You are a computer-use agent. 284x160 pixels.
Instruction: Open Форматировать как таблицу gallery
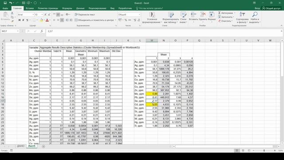[x=170, y=18]
